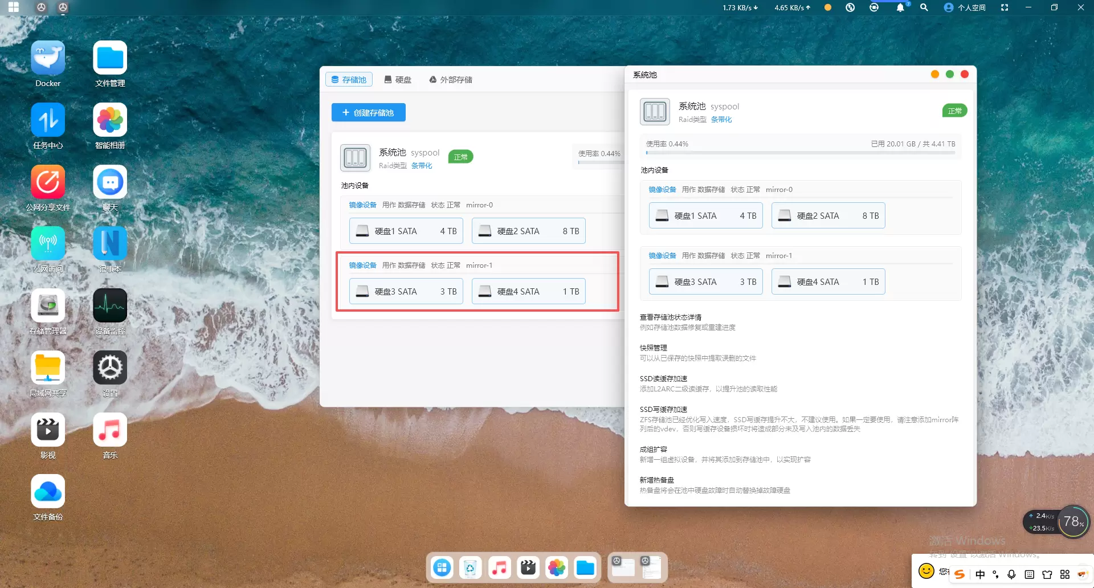This screenshot has height=588, width=1094.
Task: Click the notification bell in top bar
Action: point(900,7)
